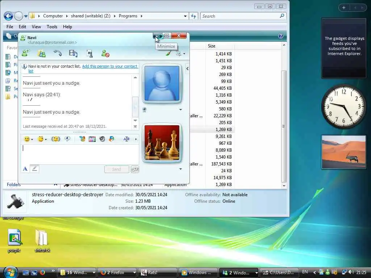Viewport: 371px width, 278px height.
Task: Click chat history scroll down arrow
Action: 136,121
